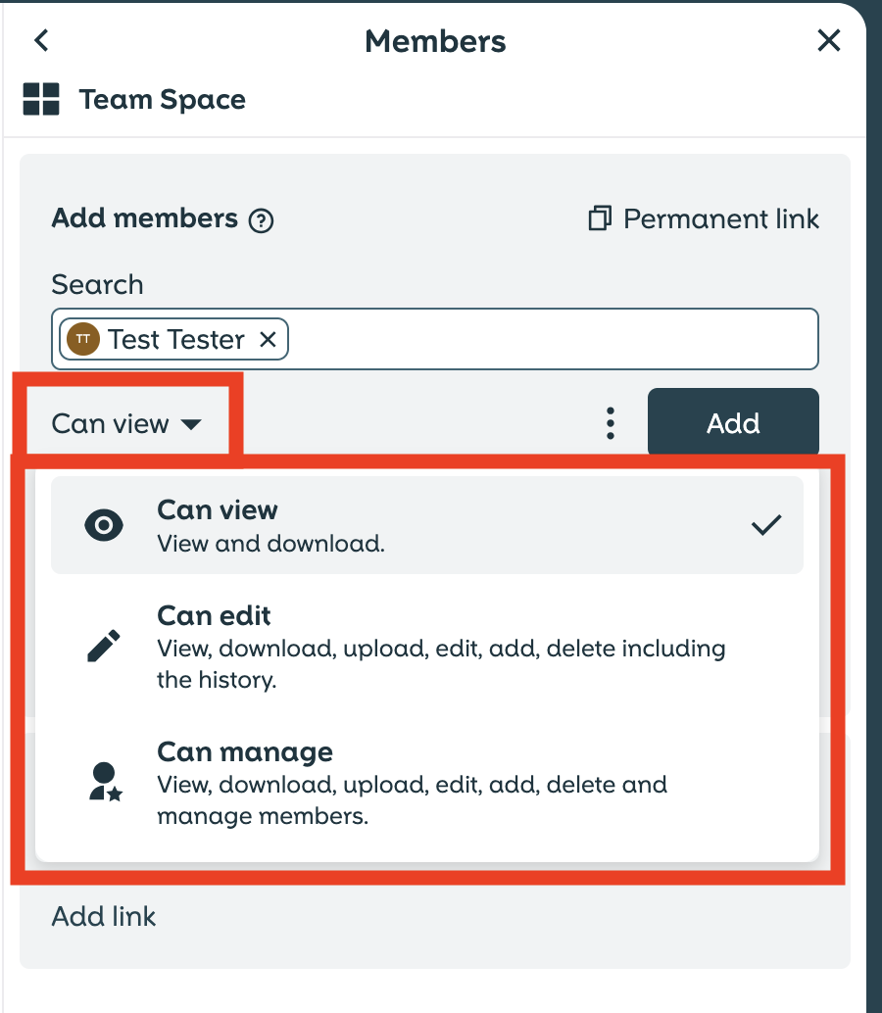Screen dimensions: 882x1013
Task: Collapse the Can view permission dropdown
Action: coord(126,423)
